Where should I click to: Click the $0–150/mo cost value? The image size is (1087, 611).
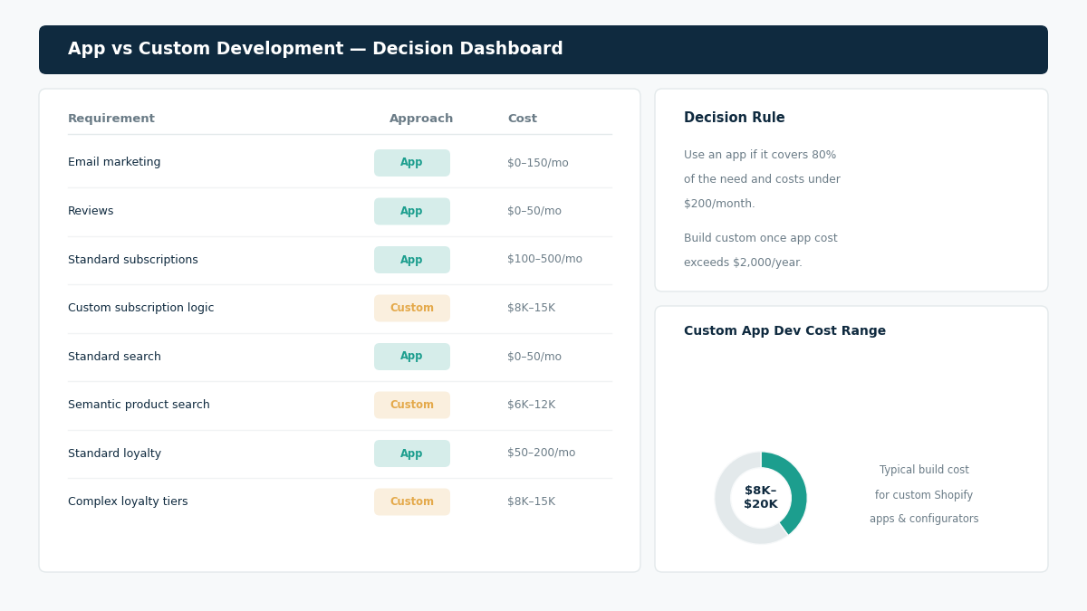[x=538, y=163]
